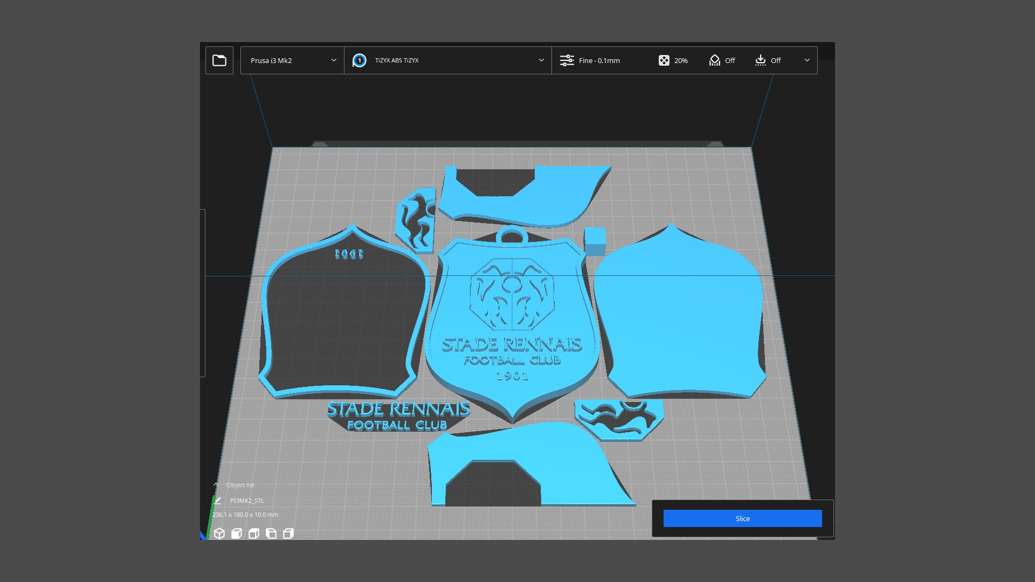Click the pencil rename icon beside PI3MK2_STL
Image resolution: width=1035 pixels, height=582 pixels.
pyautogui.click(x=218, y=501)
